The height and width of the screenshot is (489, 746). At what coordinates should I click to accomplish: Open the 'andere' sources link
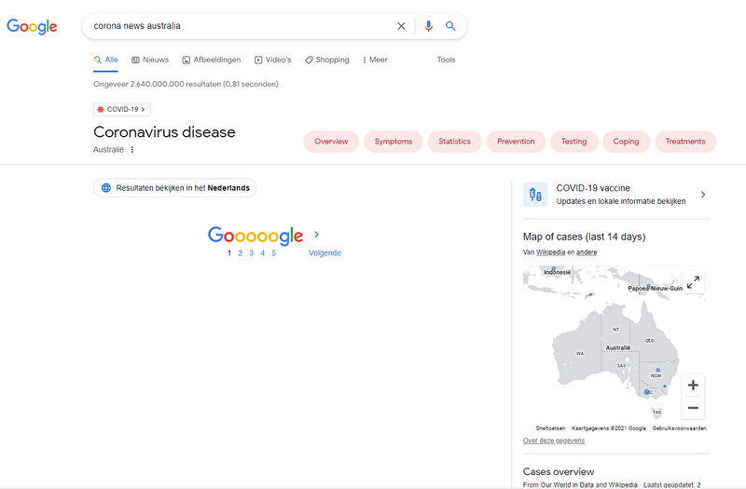point(587,252)
